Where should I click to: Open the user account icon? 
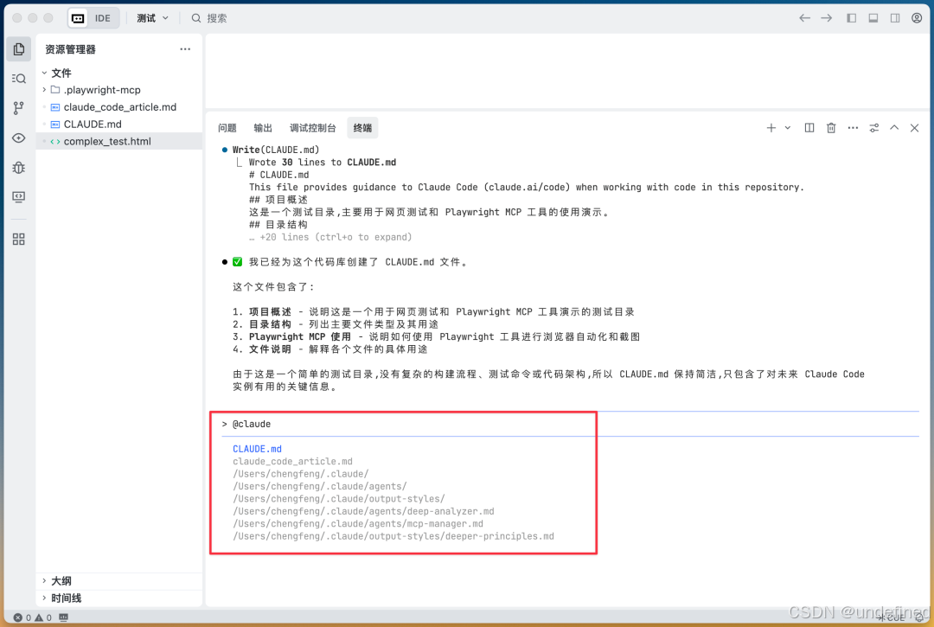(917, 18)
